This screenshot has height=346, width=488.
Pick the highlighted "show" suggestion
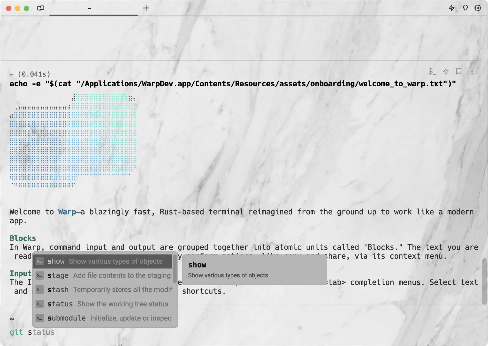pos(56,261)
